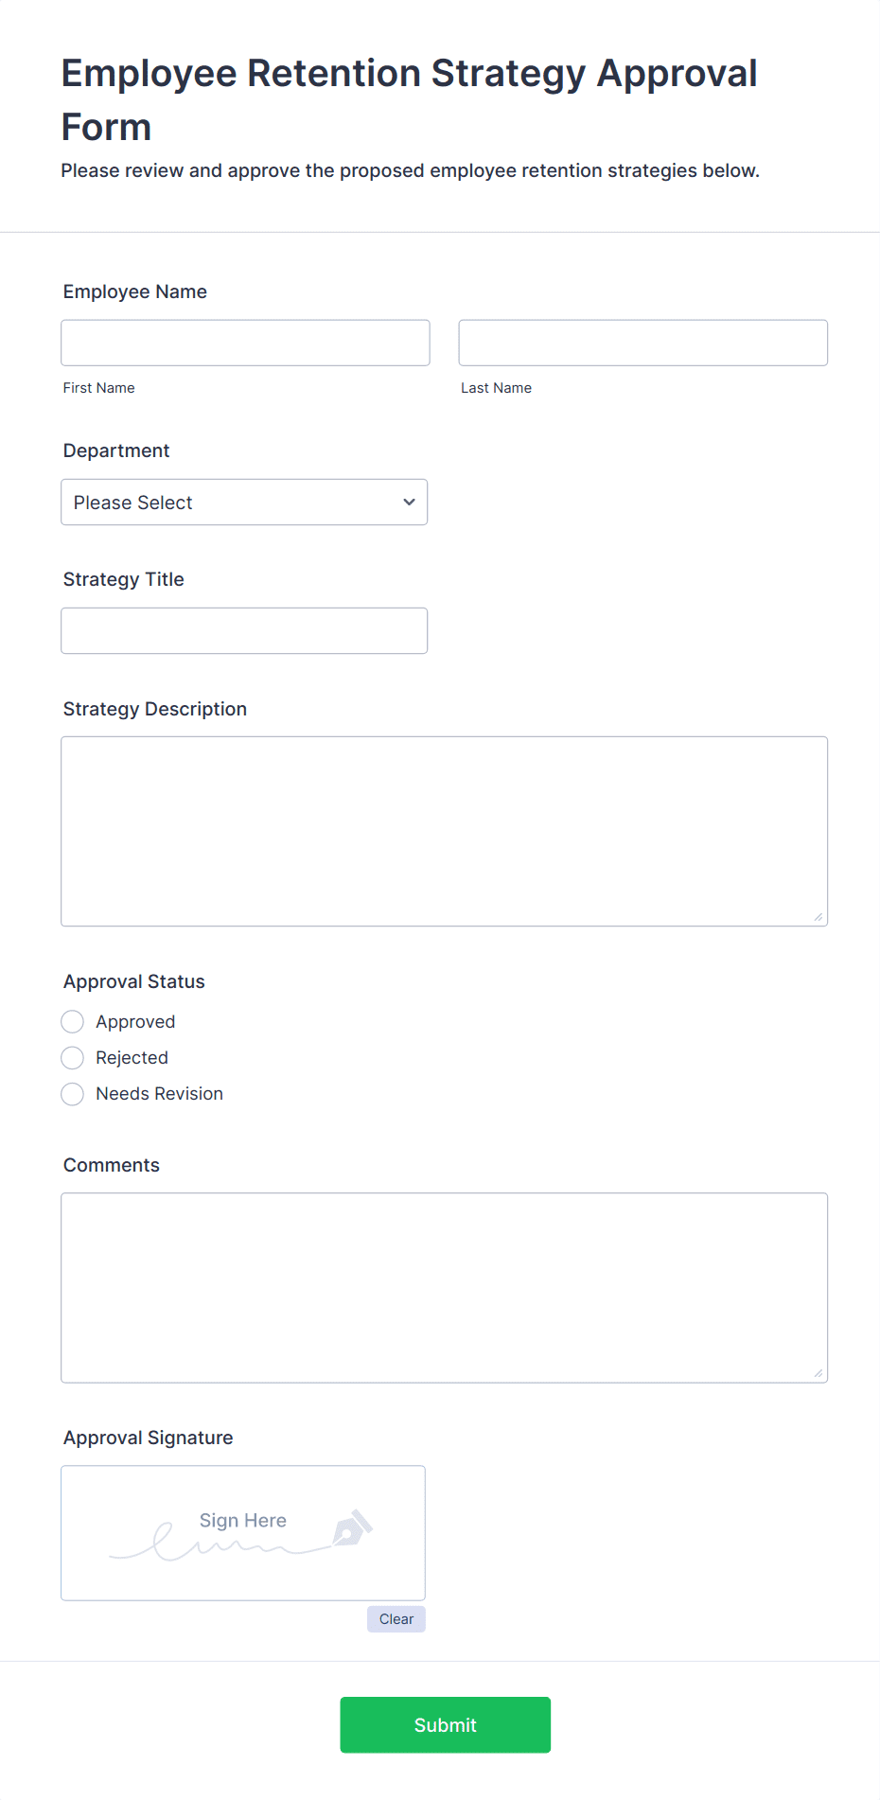Click the Rejected option label text
This screenshot has width=880, height=1800.
132,1058
